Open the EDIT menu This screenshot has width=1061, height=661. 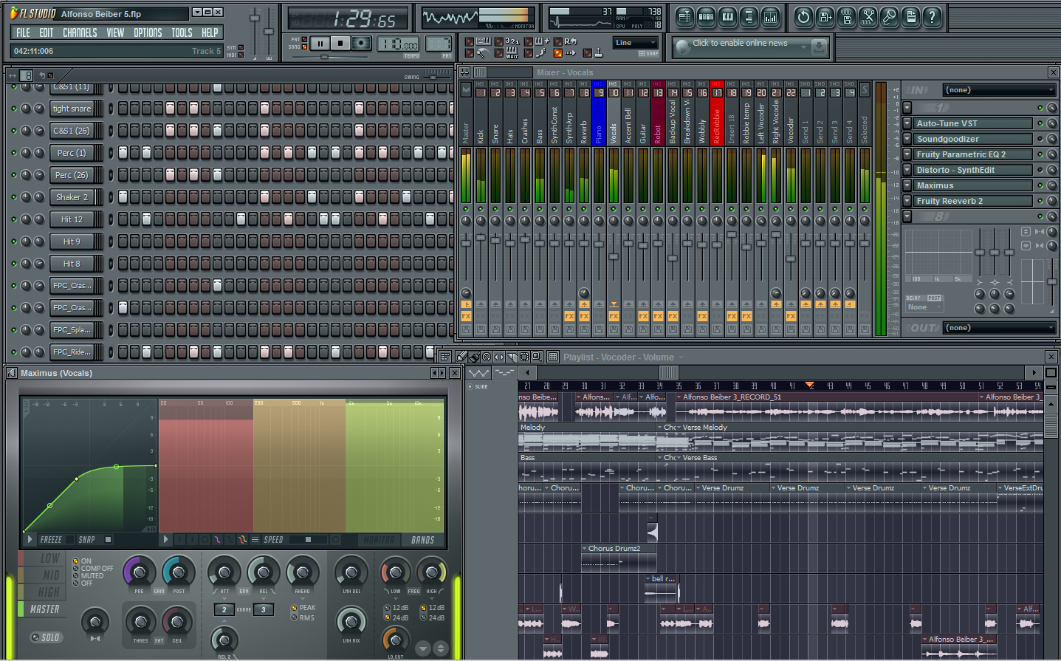pos(47,32)
